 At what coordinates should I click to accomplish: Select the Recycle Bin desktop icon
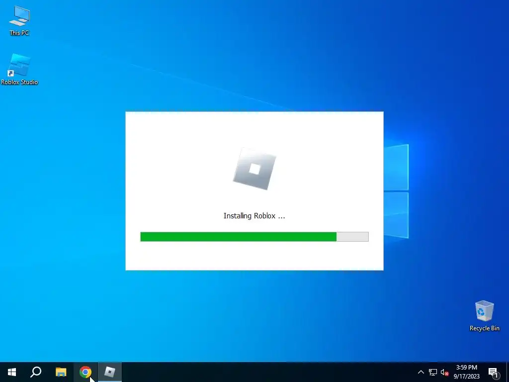tap(484, 316)
